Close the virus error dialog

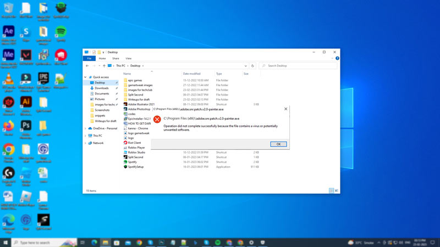tap(285, 109)
